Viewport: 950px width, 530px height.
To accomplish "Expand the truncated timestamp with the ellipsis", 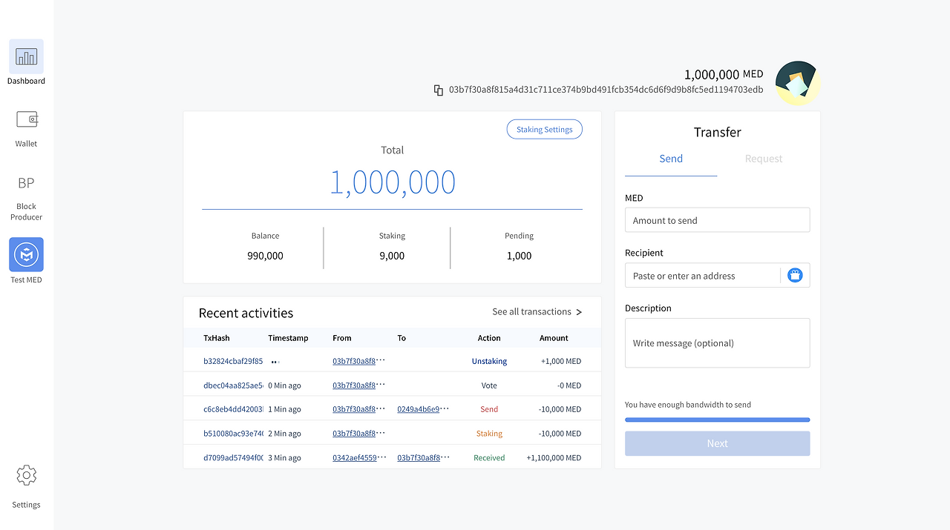I will click(x=275, y=361).
